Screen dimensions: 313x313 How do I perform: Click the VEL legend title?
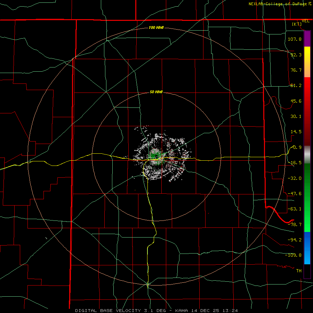(x=305, y=21)
